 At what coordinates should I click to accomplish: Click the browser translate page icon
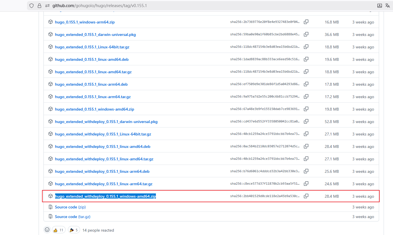(387, 6)
